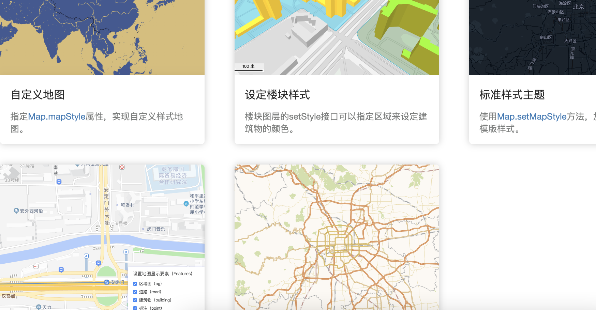Click the 北京 label on the dark map
The image size is (596, 310).
click(578, 7)
